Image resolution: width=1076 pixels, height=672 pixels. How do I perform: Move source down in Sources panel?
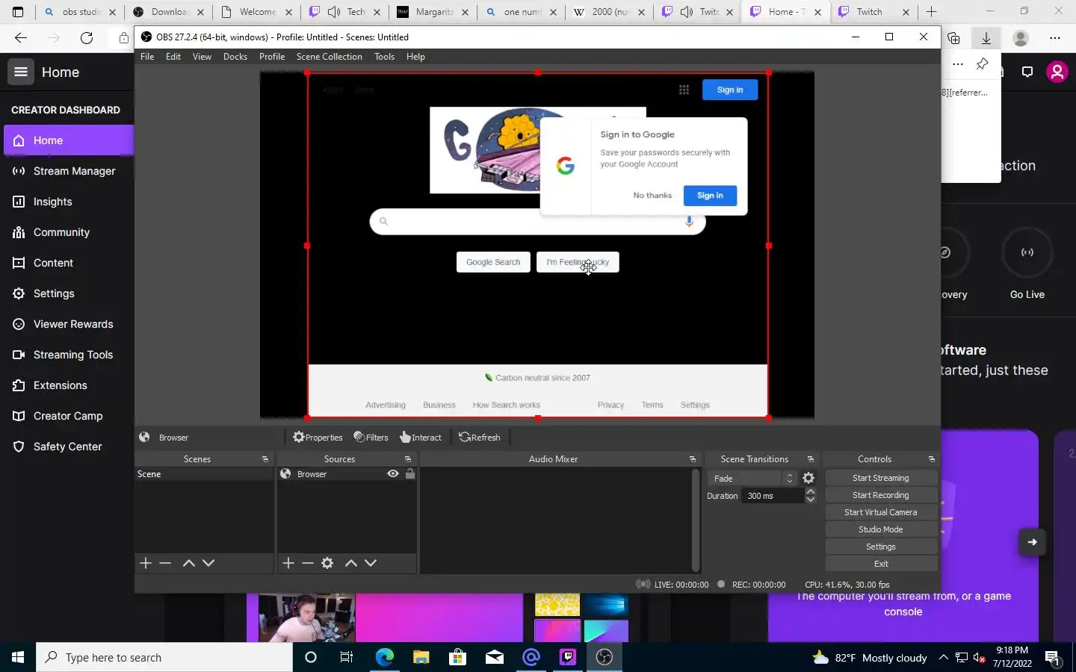(x=371, y=563)
